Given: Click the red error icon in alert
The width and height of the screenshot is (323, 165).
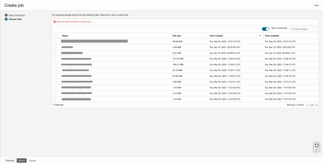Looking at the screenshot, I should 55,22.
